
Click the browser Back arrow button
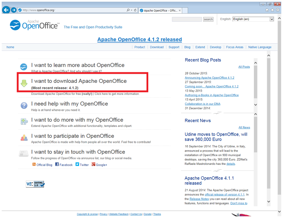[x=6, y=10]
